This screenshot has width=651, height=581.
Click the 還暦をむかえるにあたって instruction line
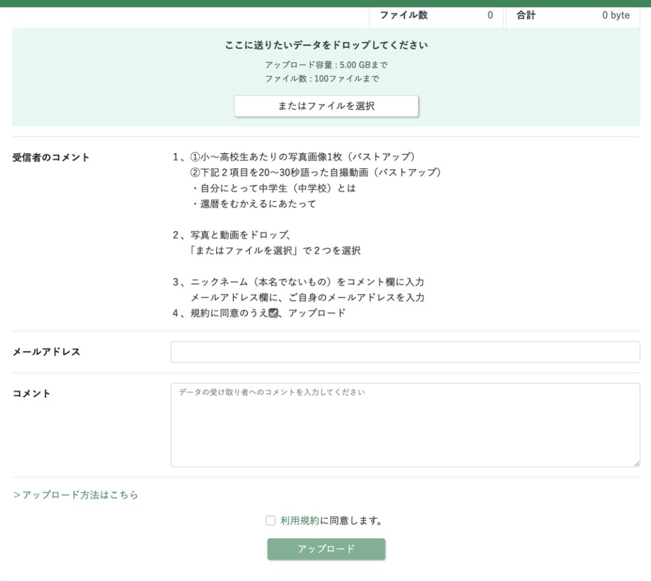(x=254, y=204)
